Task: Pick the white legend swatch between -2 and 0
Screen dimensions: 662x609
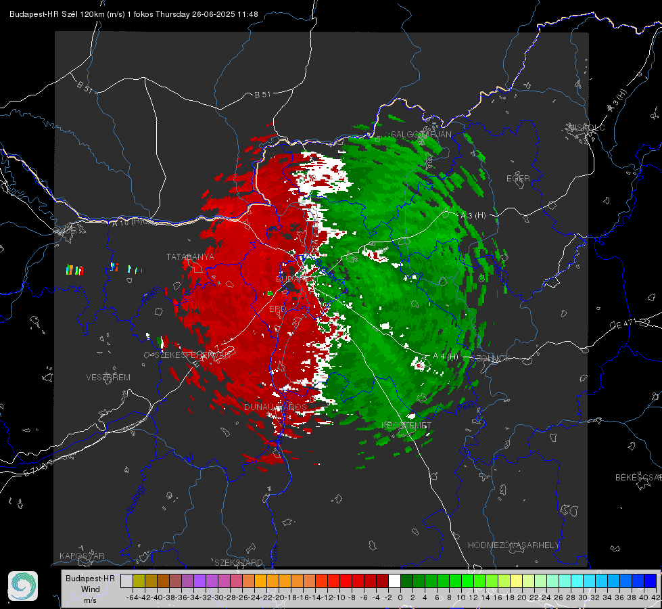Action: pos(394,581)
